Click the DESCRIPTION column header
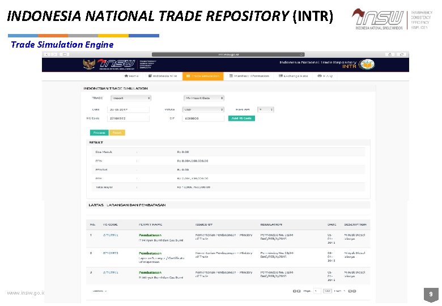Image resolution: width=442 pixels, height=306 pixels. 355,224
